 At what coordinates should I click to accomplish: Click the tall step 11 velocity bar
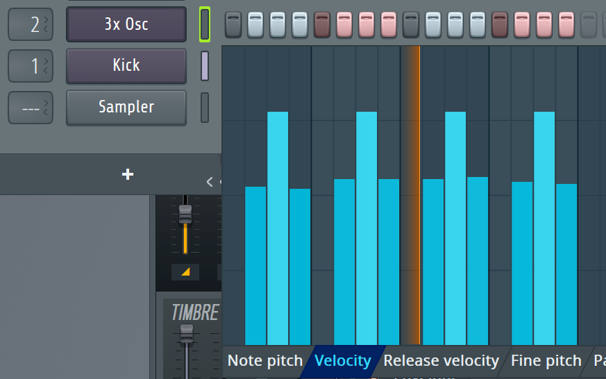click(455, 228)
